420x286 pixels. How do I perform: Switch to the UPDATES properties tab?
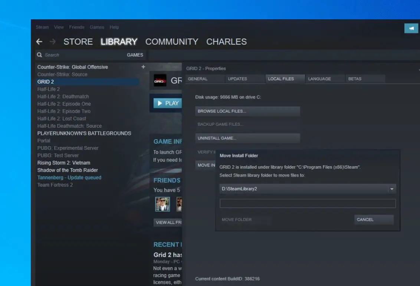click(245, 79)
